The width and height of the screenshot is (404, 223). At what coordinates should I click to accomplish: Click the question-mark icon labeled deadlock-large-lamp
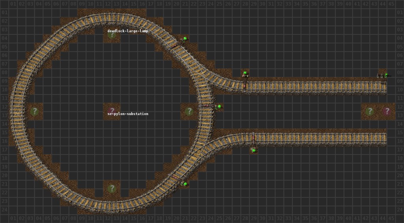[112, 34]
